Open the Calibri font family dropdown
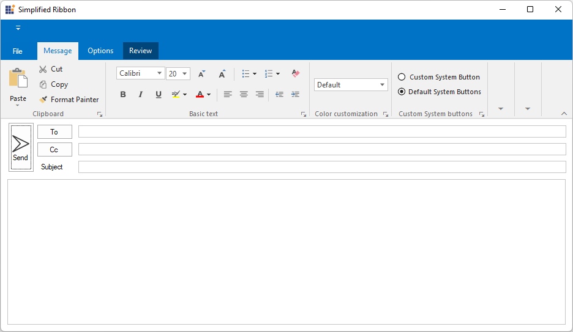573x332 pixels. coord(159,73)
